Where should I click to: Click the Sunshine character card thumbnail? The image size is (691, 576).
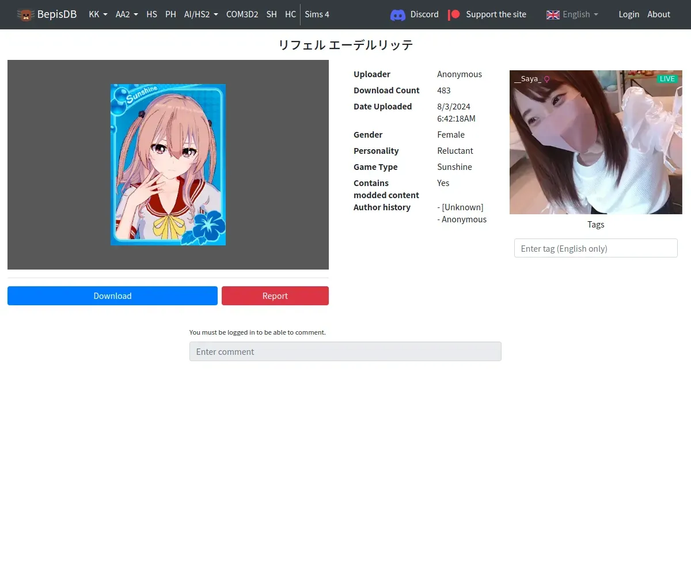pos(168,165)
